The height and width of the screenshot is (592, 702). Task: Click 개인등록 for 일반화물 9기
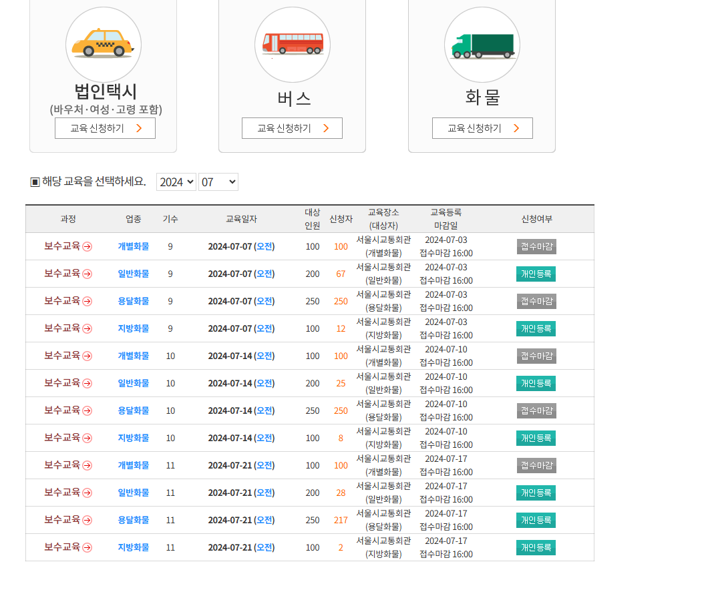click(536, 274)
